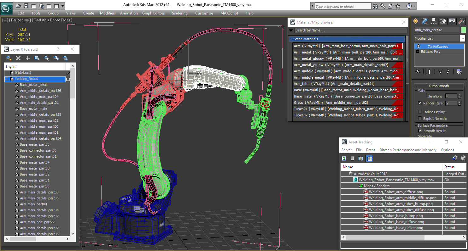Add selected objects to layer with plus icon
Viewport: 468px width, 251px height.
tap(28, 58)
